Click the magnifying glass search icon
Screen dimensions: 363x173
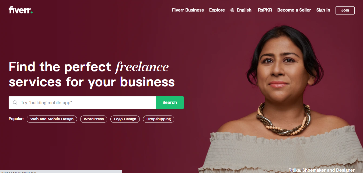click(x=15, y=103)
